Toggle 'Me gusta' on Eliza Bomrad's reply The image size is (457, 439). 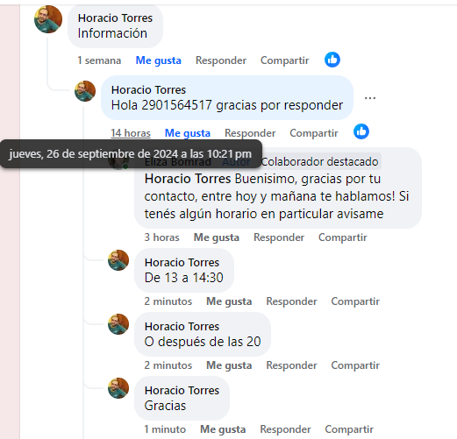[217, 237]
